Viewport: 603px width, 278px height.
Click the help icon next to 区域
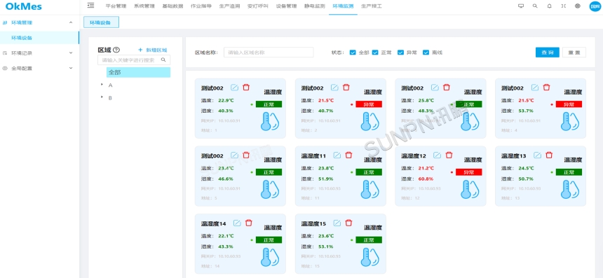[117, 50]
